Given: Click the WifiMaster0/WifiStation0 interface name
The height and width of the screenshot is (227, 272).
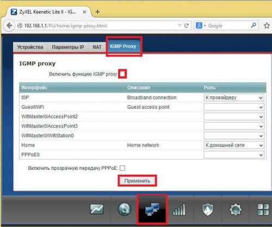Looking at the screenshot, I should click(47, 136).
